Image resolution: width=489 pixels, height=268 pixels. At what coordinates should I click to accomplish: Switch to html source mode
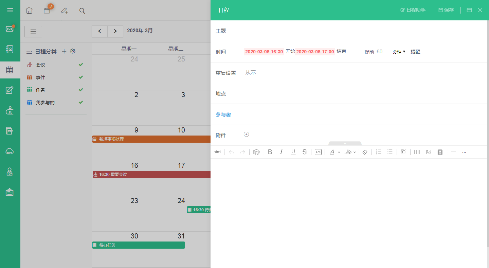[x=217, y=152]
